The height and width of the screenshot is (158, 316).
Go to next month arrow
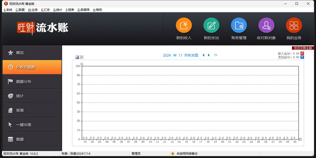pos(209,55)
